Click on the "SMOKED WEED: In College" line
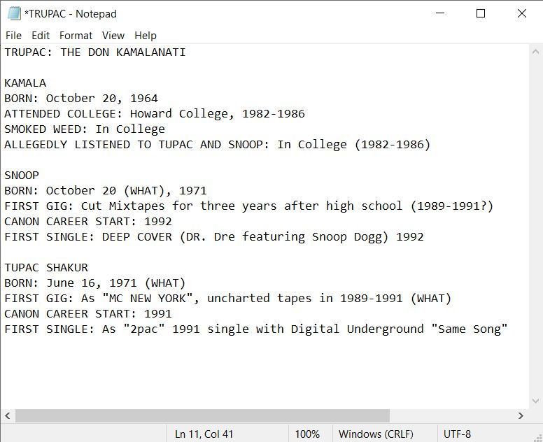The height and width of the screenshot is (442, 543). [x=85, y=129]
